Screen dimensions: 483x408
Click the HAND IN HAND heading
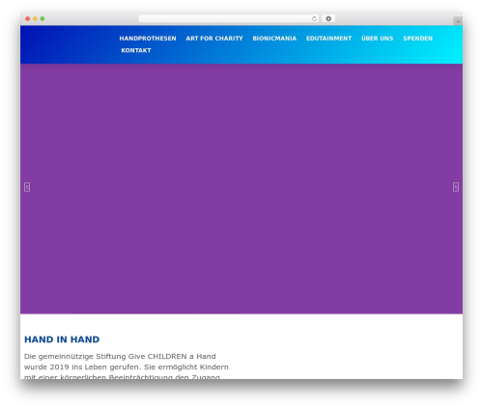pyautogui.click(x=62, y=340)
